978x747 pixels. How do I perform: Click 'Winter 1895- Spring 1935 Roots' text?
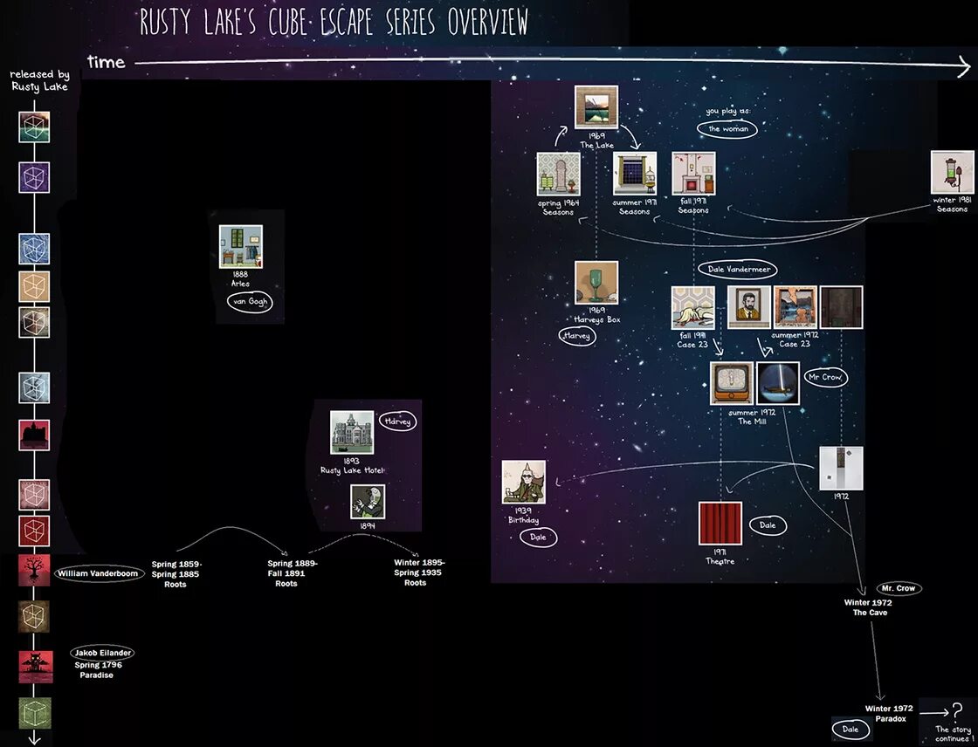point(418,572)
